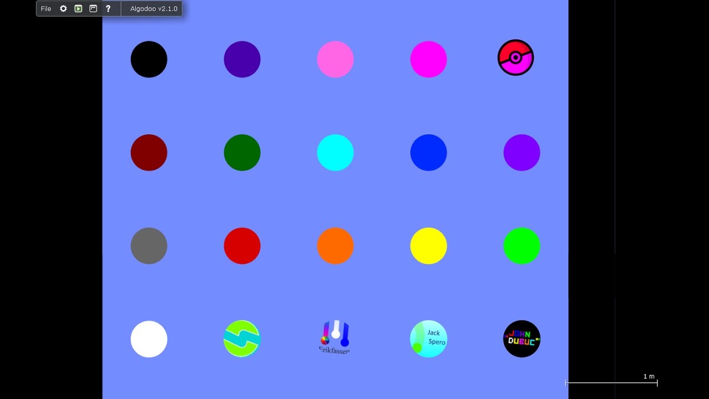The width and height of the screenshot is (709, 399).
Task: Select the dark red maroon marble
Action: pyautogui.click(x=149, y=152)
